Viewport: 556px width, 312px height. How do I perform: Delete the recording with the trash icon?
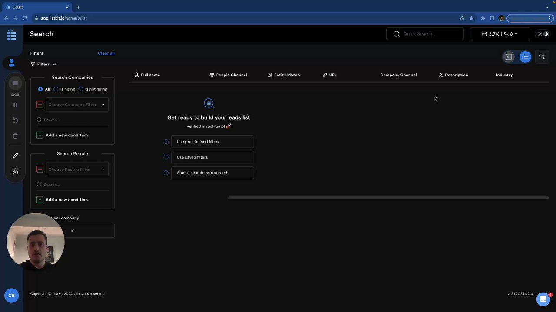click(x=15, y=136)
